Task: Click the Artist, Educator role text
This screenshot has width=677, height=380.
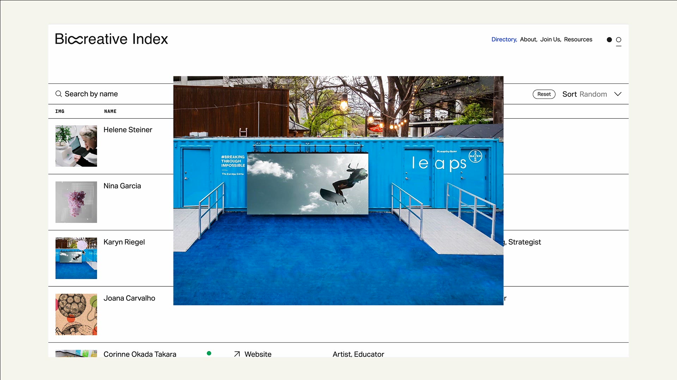Action: (x=358, y=354)
